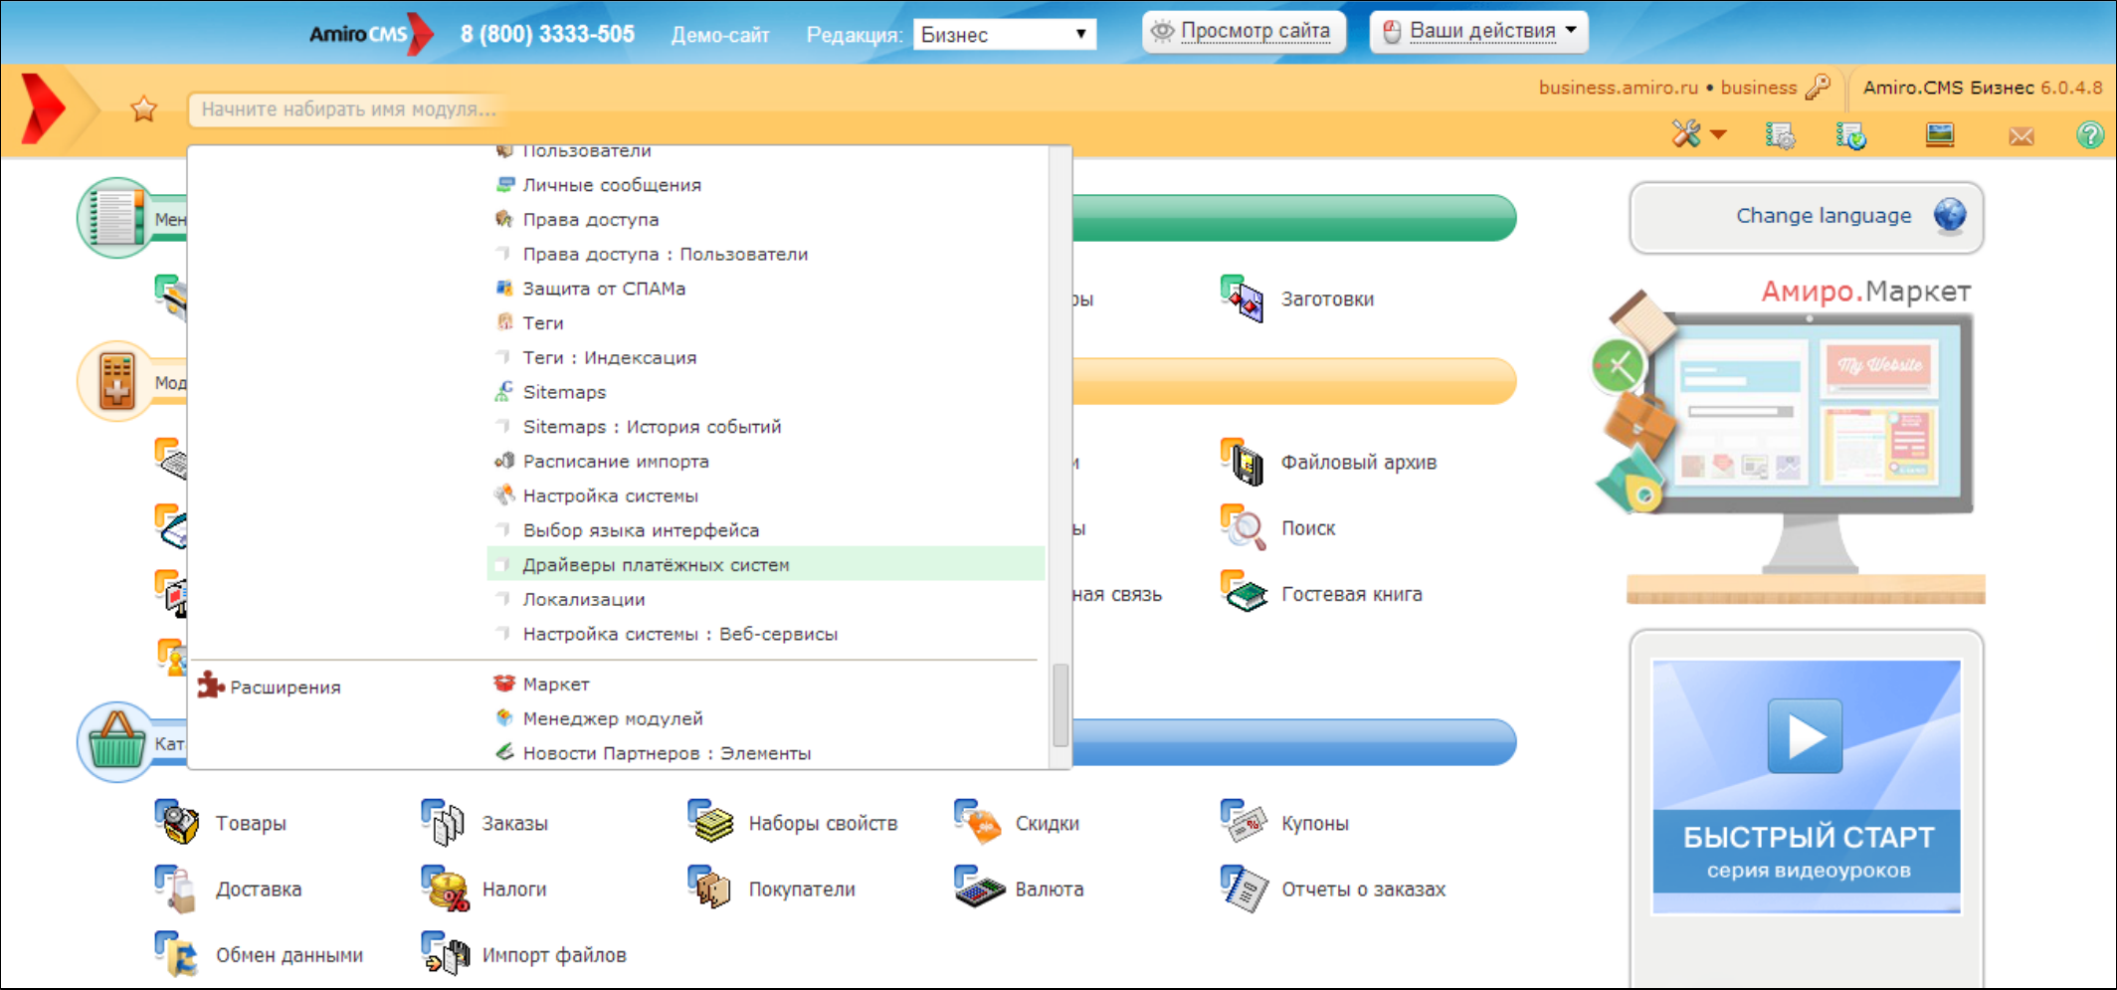This screenshot has width=2117, height=990.
Task: Choose Выбор языка интерфейса
Action: [x=641, y=530]
